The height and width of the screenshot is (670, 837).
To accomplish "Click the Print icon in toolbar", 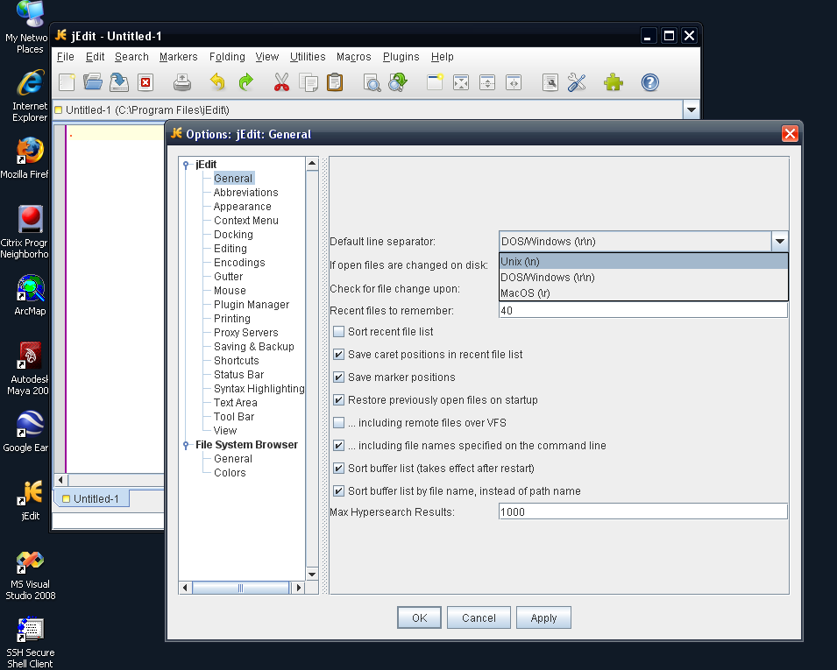I will (182, 82).
